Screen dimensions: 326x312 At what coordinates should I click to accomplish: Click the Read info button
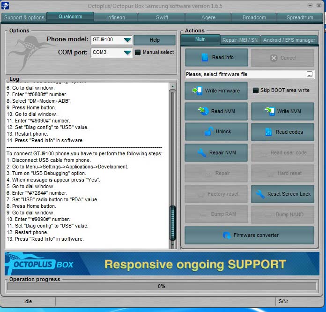click(216, 58)
